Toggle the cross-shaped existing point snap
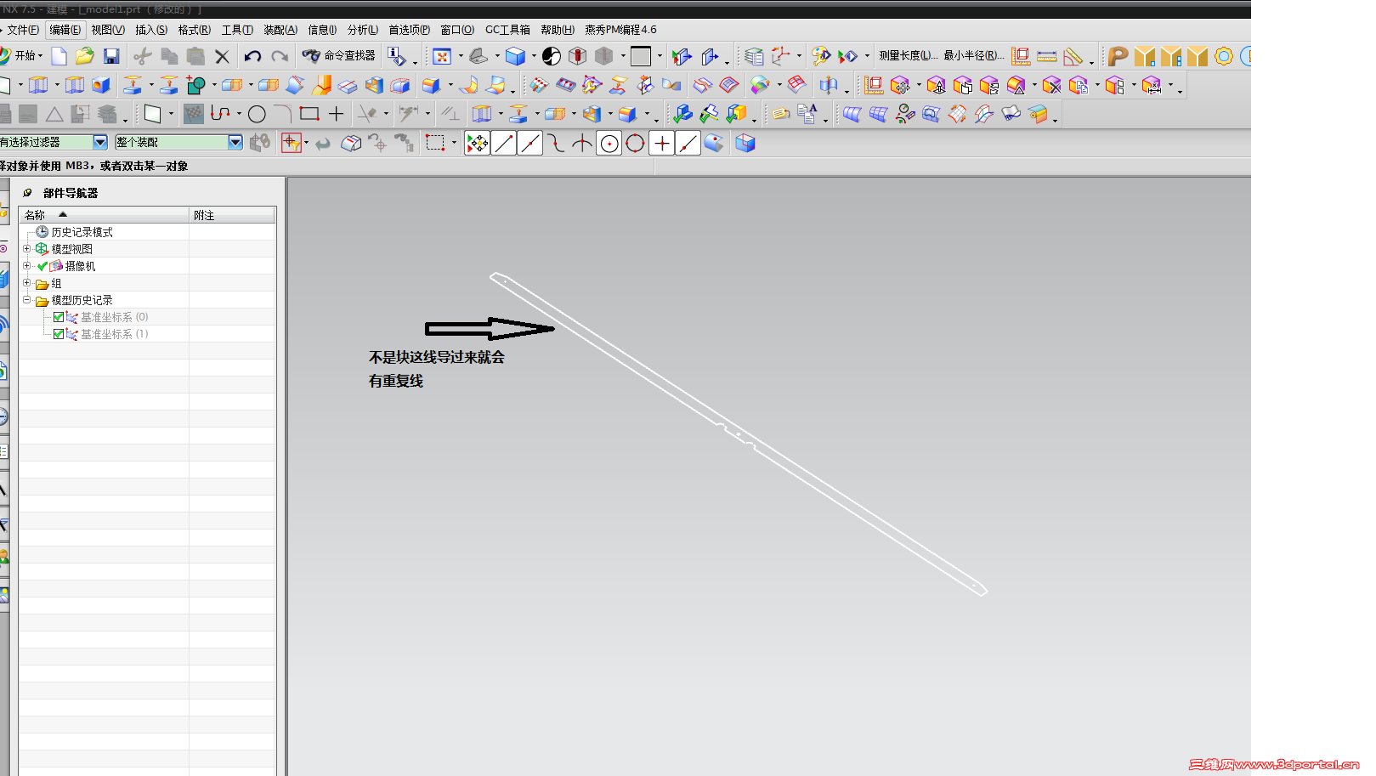The image size is (1376, 776). pos(662,143)
